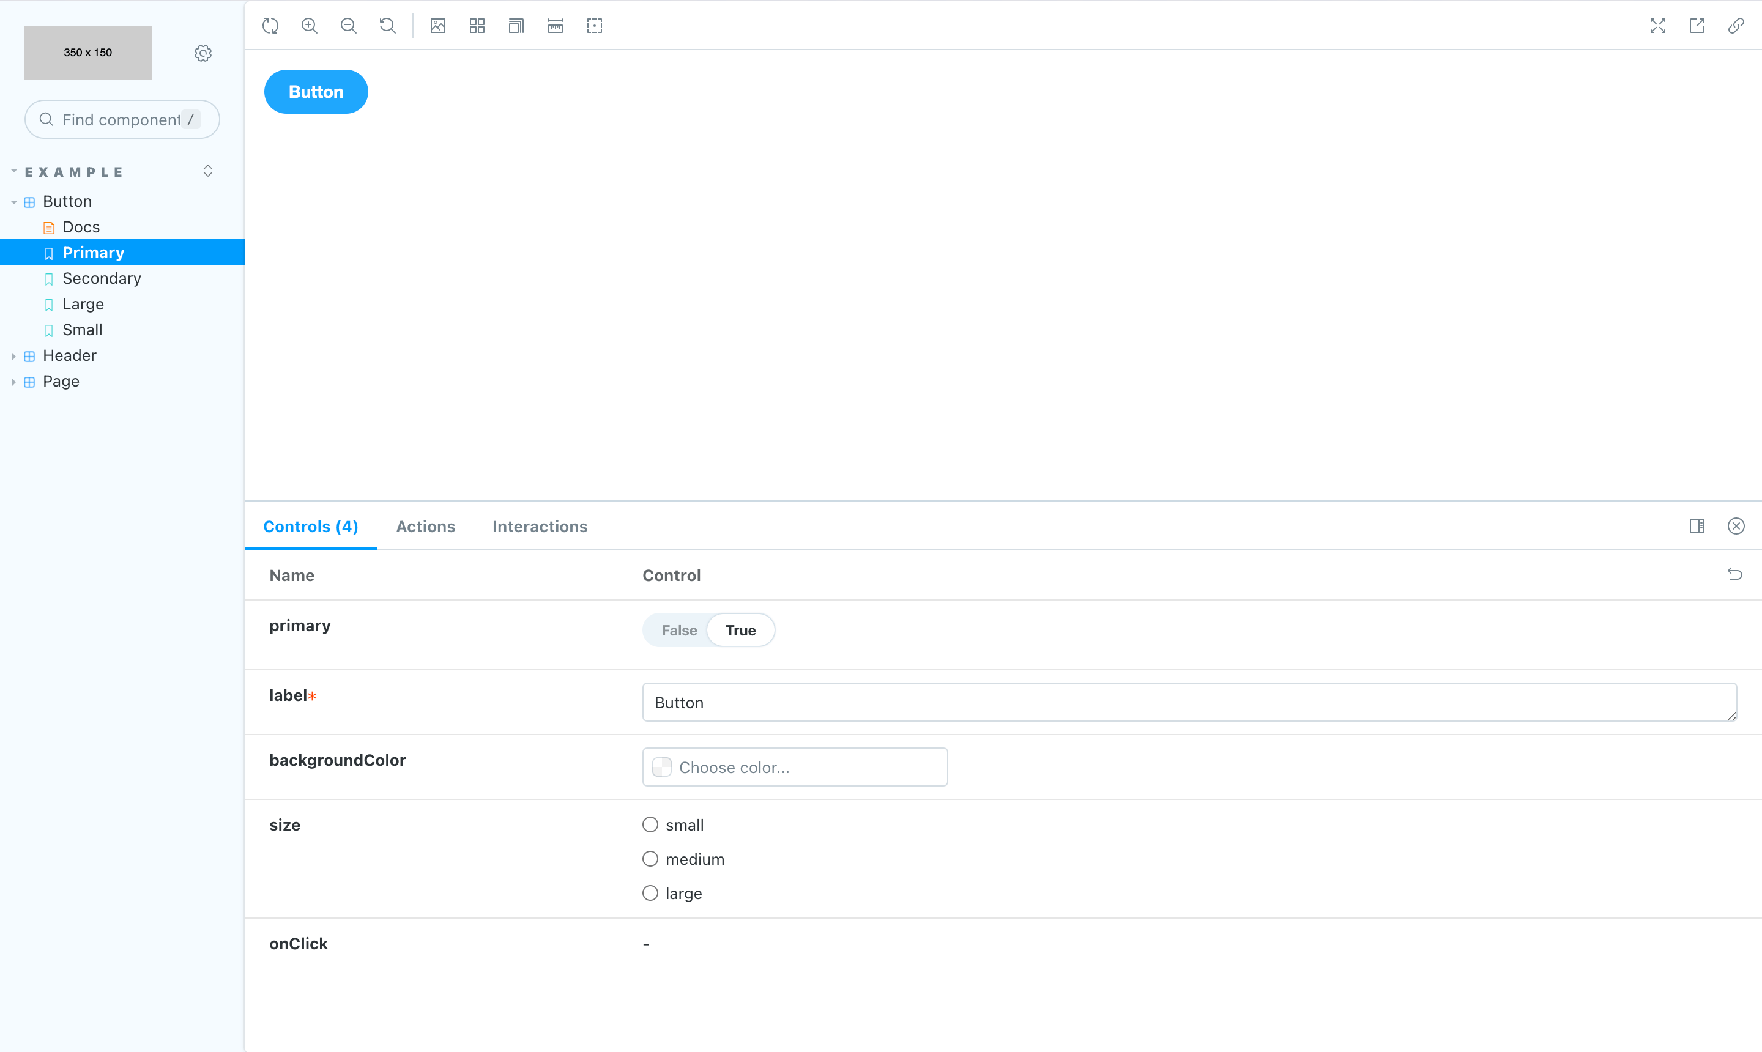Set primary toggle to False
The height and width of the screenshot is (1052, 1762).
[678, 630]
